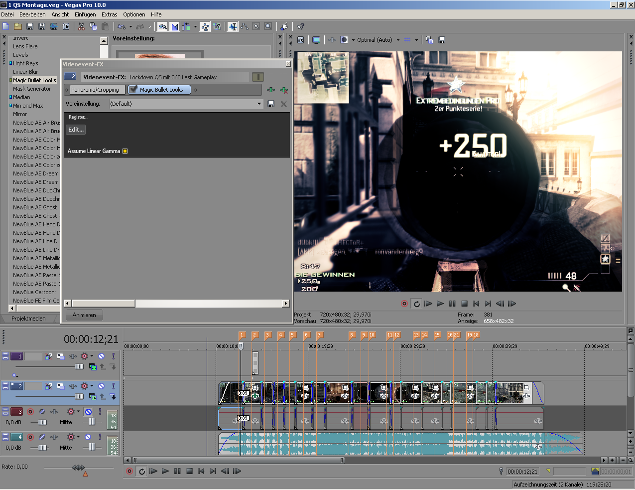Open the undo history dropdown arrow
The height and width of the screenshot is (490, 635).
[130, 26]
